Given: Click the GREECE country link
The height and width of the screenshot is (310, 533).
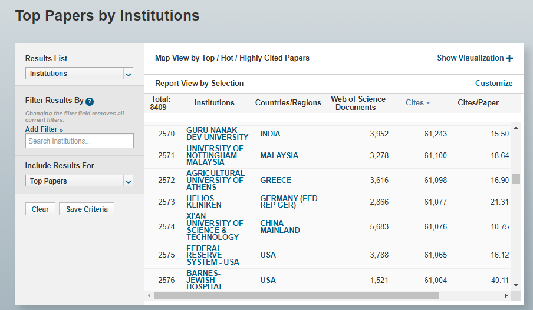Looking at the screenshot, I should [276, 180].
